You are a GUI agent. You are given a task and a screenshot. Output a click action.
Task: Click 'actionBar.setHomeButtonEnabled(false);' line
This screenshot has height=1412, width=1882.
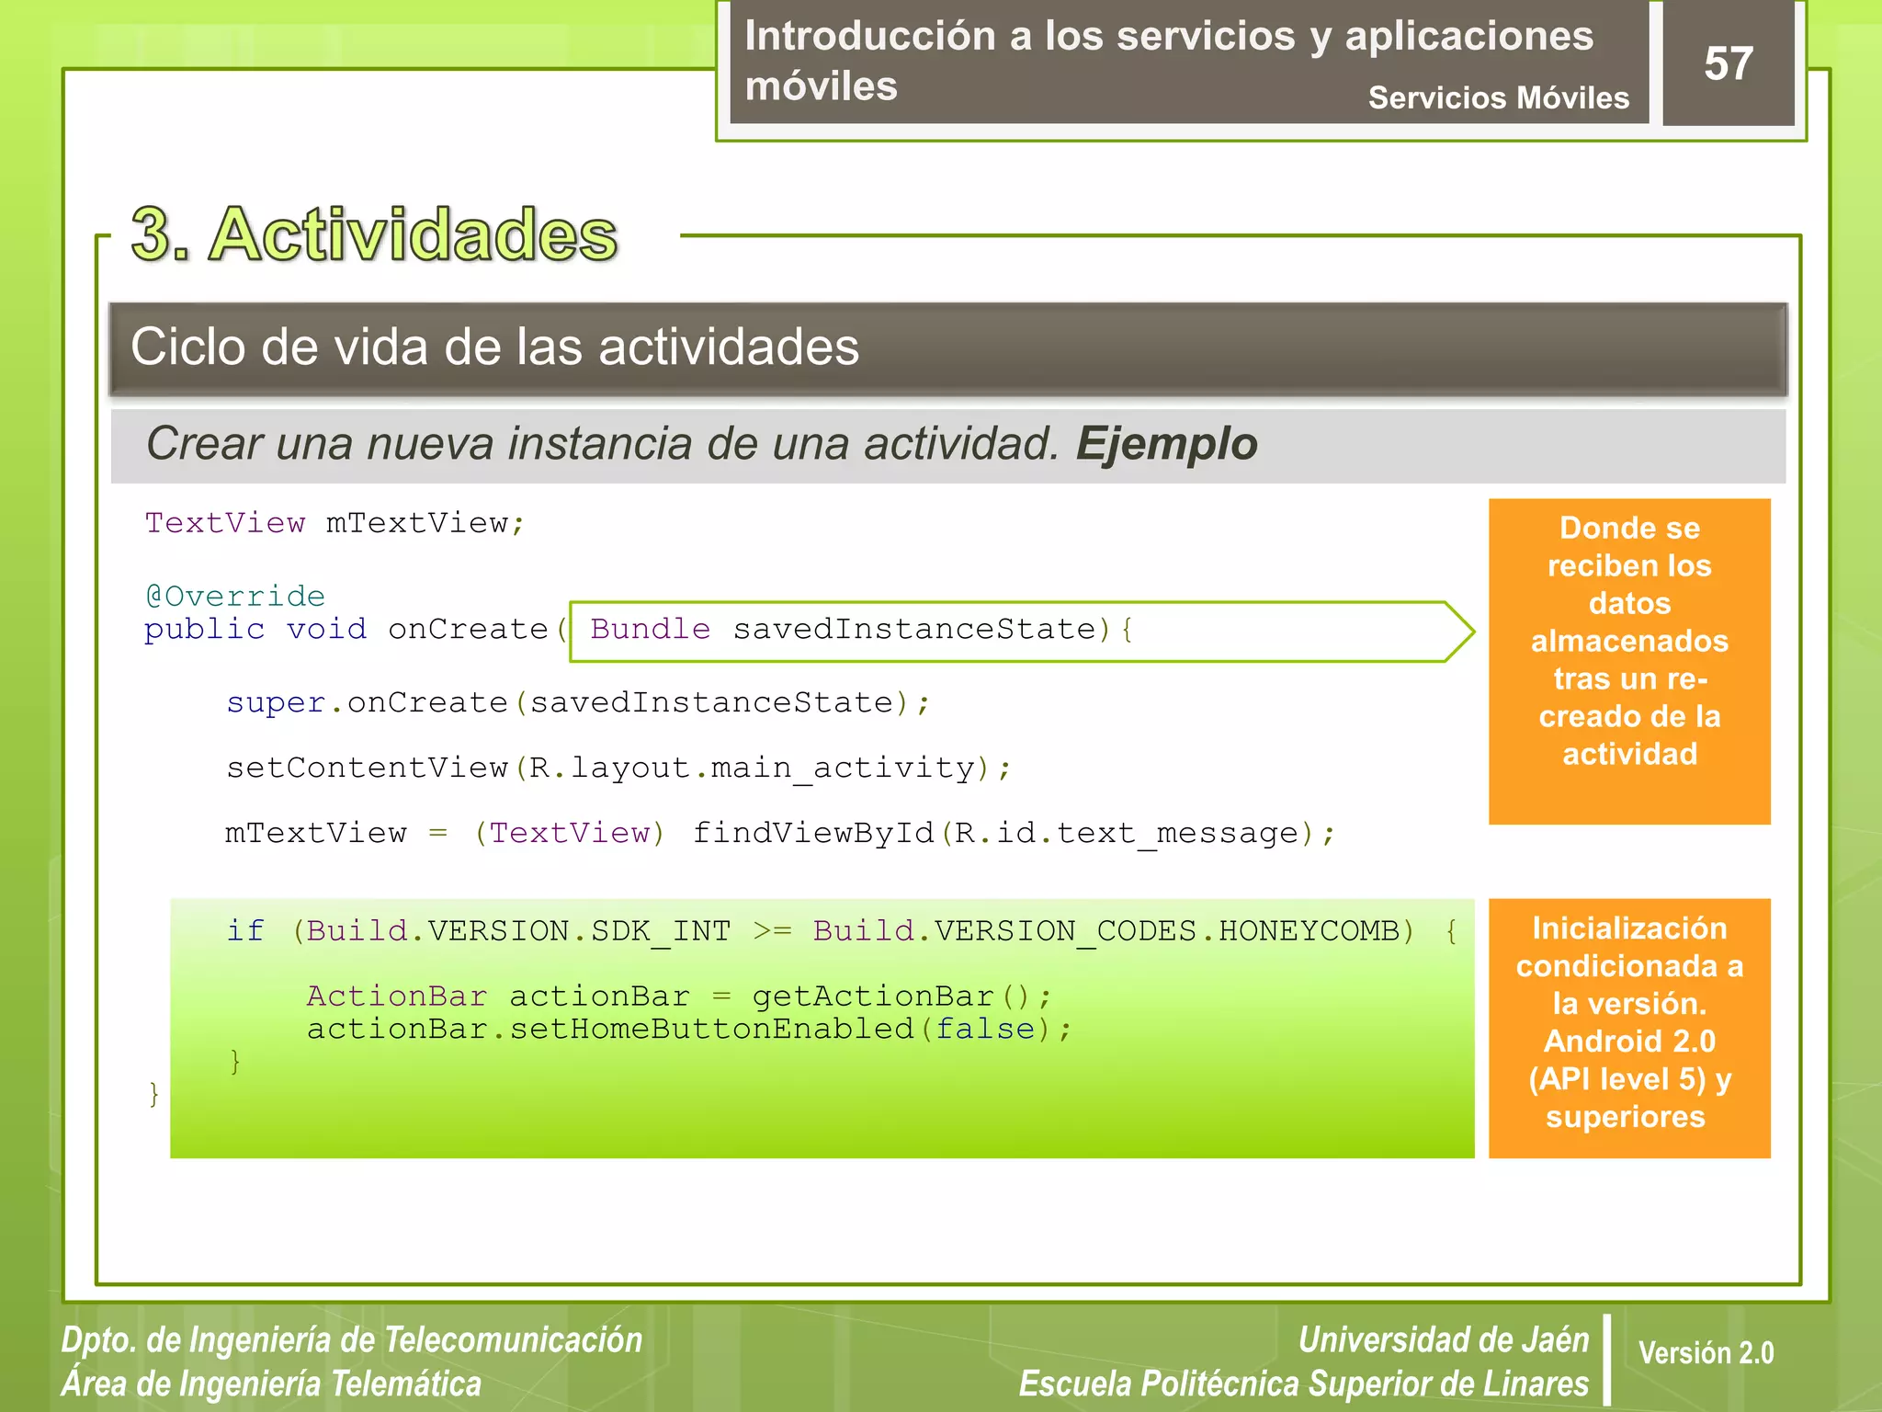[x=689, y=1029]
